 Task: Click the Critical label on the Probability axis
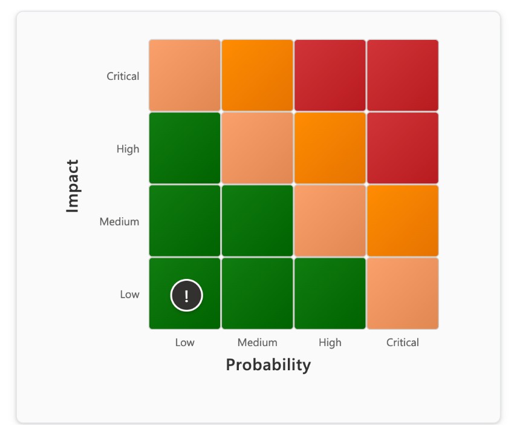click(x=403, y=342)
